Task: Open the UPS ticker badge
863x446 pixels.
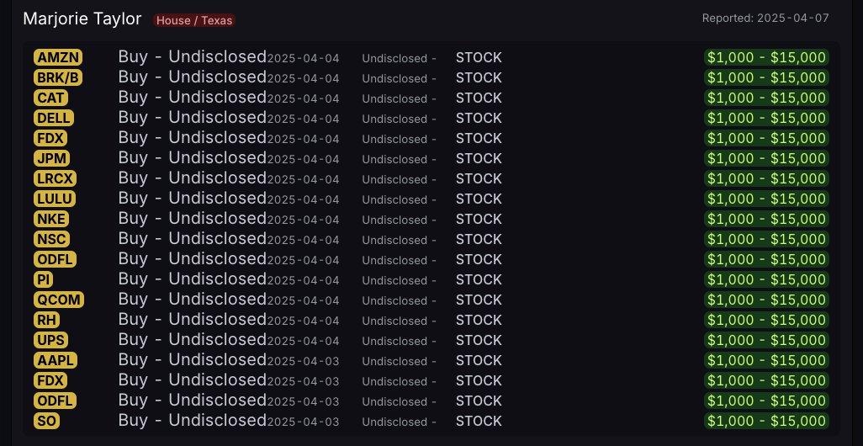Action: click(x=51, y=340)
